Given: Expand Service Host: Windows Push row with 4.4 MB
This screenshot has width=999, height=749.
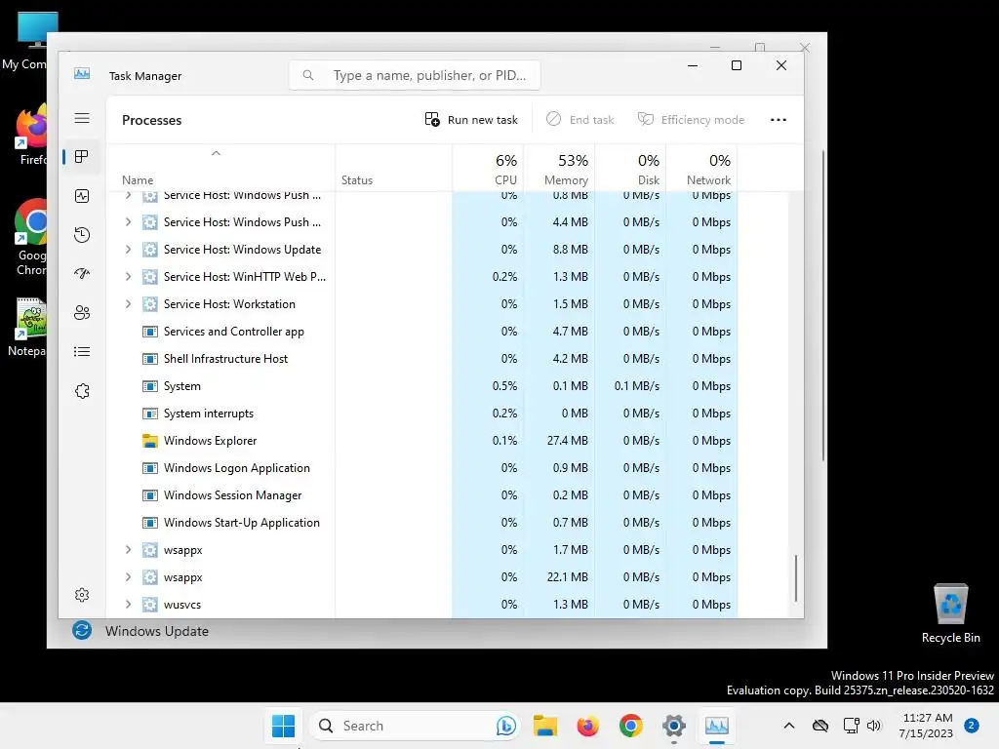Looking at the screenshot, I should click(x=128, y=222).
